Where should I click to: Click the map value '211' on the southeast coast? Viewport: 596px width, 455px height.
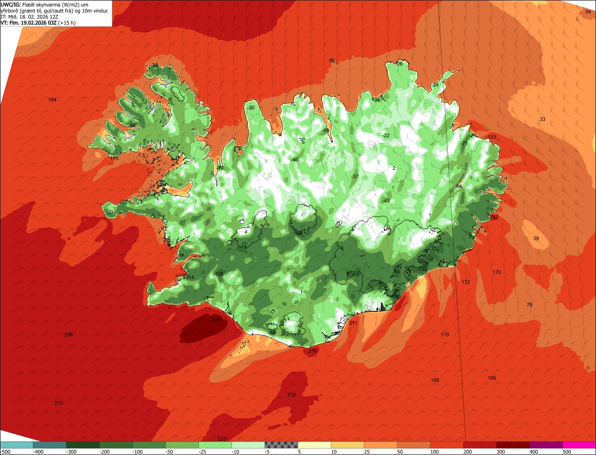tap(353, 323)
